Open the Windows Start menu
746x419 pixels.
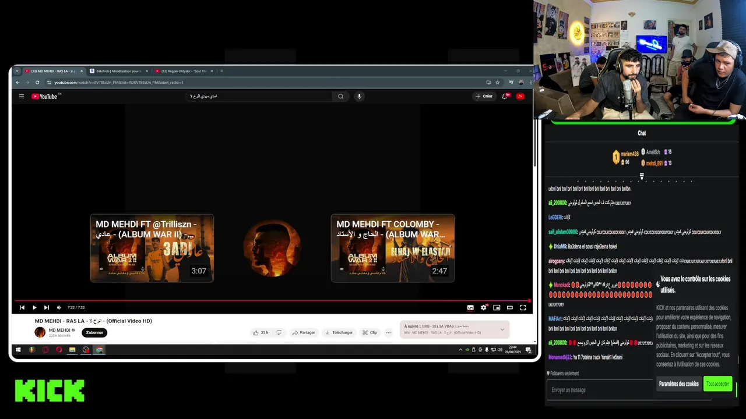tap(18, 350)
